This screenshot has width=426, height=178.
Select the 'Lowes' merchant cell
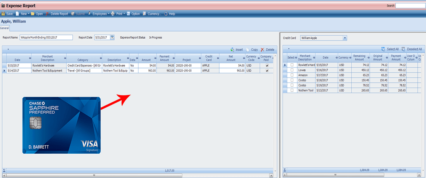306,70
